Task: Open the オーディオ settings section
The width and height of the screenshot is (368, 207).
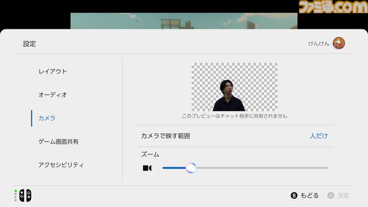Action: (x=53, y=95)
